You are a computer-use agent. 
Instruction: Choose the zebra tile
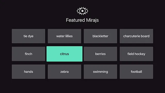pyautogui.click(x=64, y=72)
